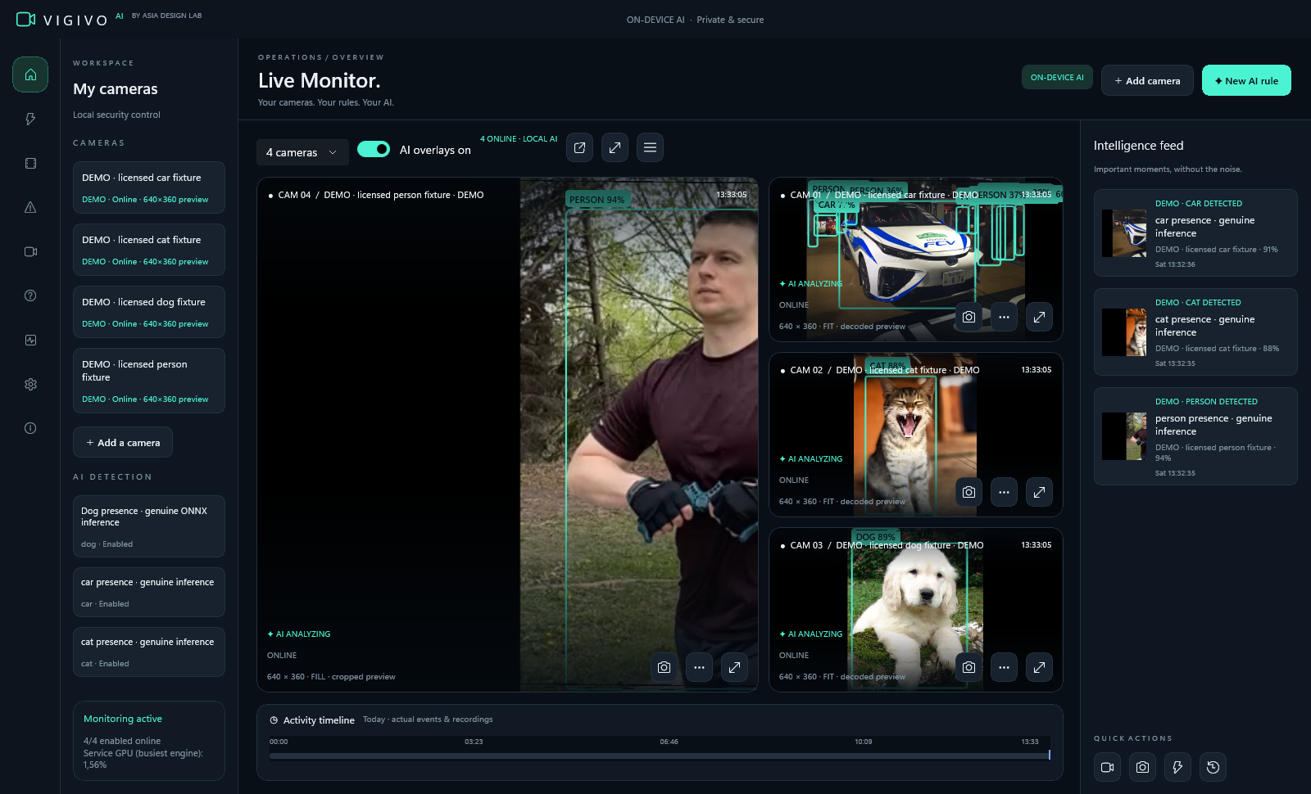This screenshot has height=794, width=1311.
Task: Open the settings gear sidebar icon
Action: tap(30, 384)
